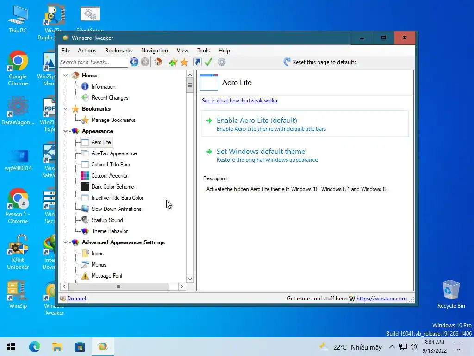Collapse the Appearance tree node

coord(65,131)
